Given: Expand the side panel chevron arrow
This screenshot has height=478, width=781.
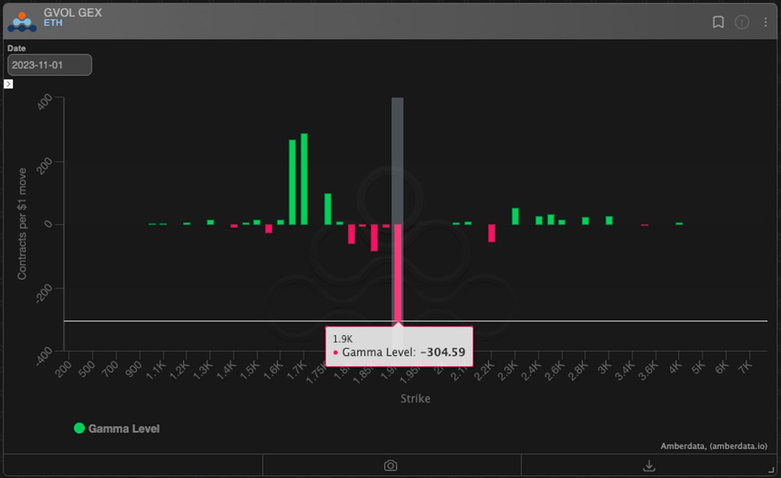Looking at the screenshot, I should 8,84.
